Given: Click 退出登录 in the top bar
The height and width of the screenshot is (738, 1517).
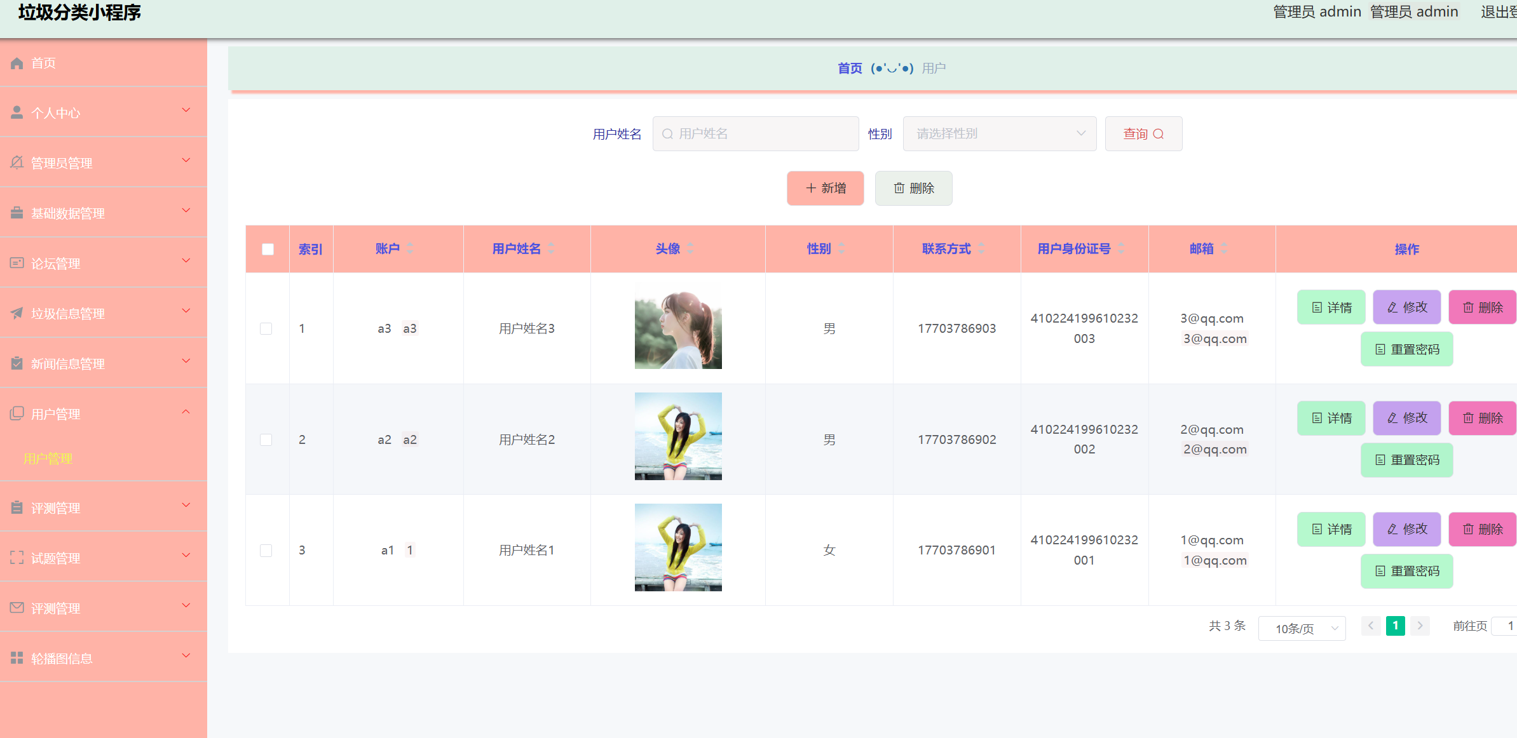Looking at the screenshot, I should (x=1499, y=11).
